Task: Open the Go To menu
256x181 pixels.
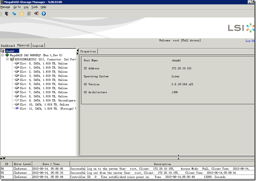Action: (x=17, y=7)
